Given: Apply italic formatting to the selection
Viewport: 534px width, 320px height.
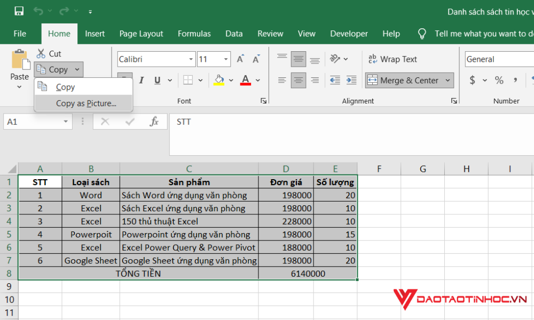Looking at the screenshot, I should click(141, 79).
